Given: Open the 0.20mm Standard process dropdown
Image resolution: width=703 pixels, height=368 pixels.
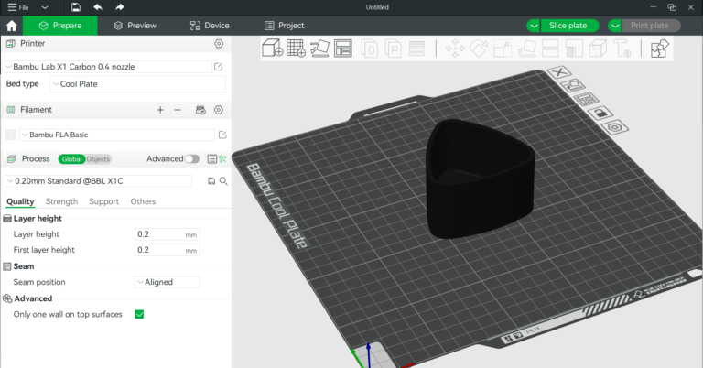Looking at the screenshot, I should pos(98,181).
